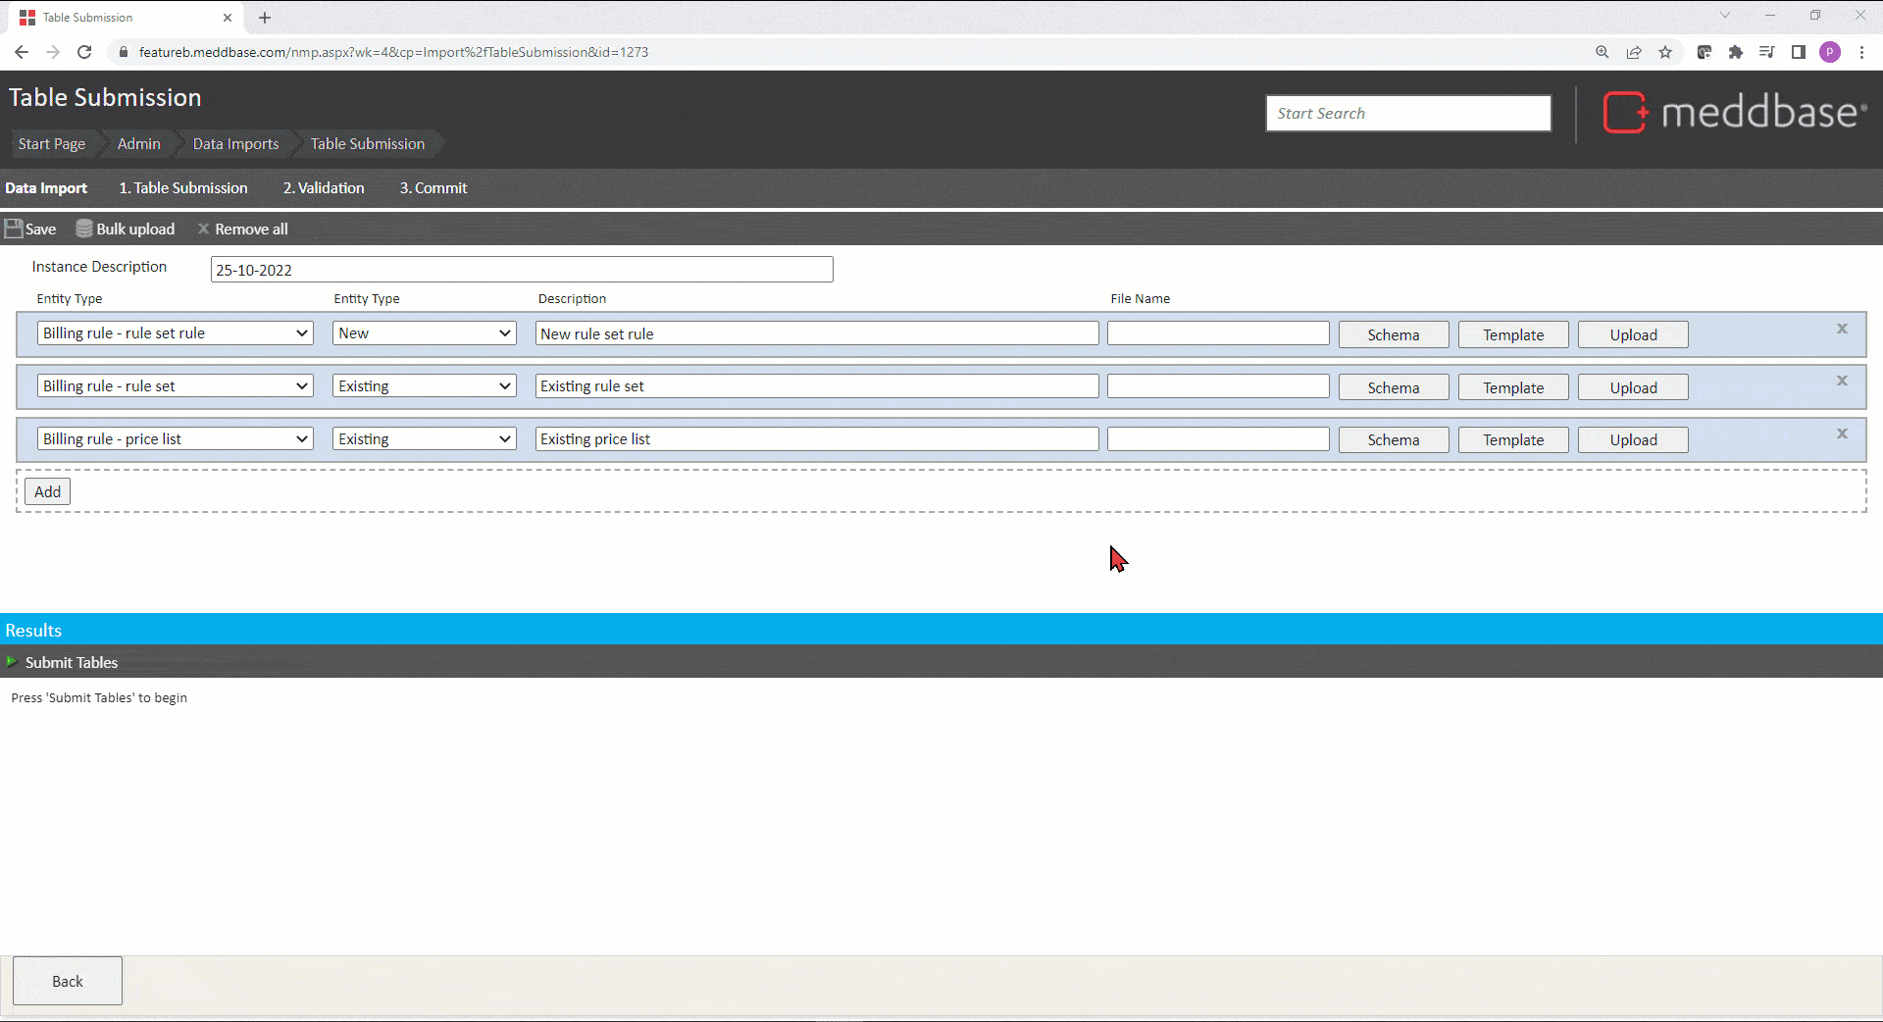Reload the page with browser refresh icon
The image size is (1883, 1022).
coord(84,52)
